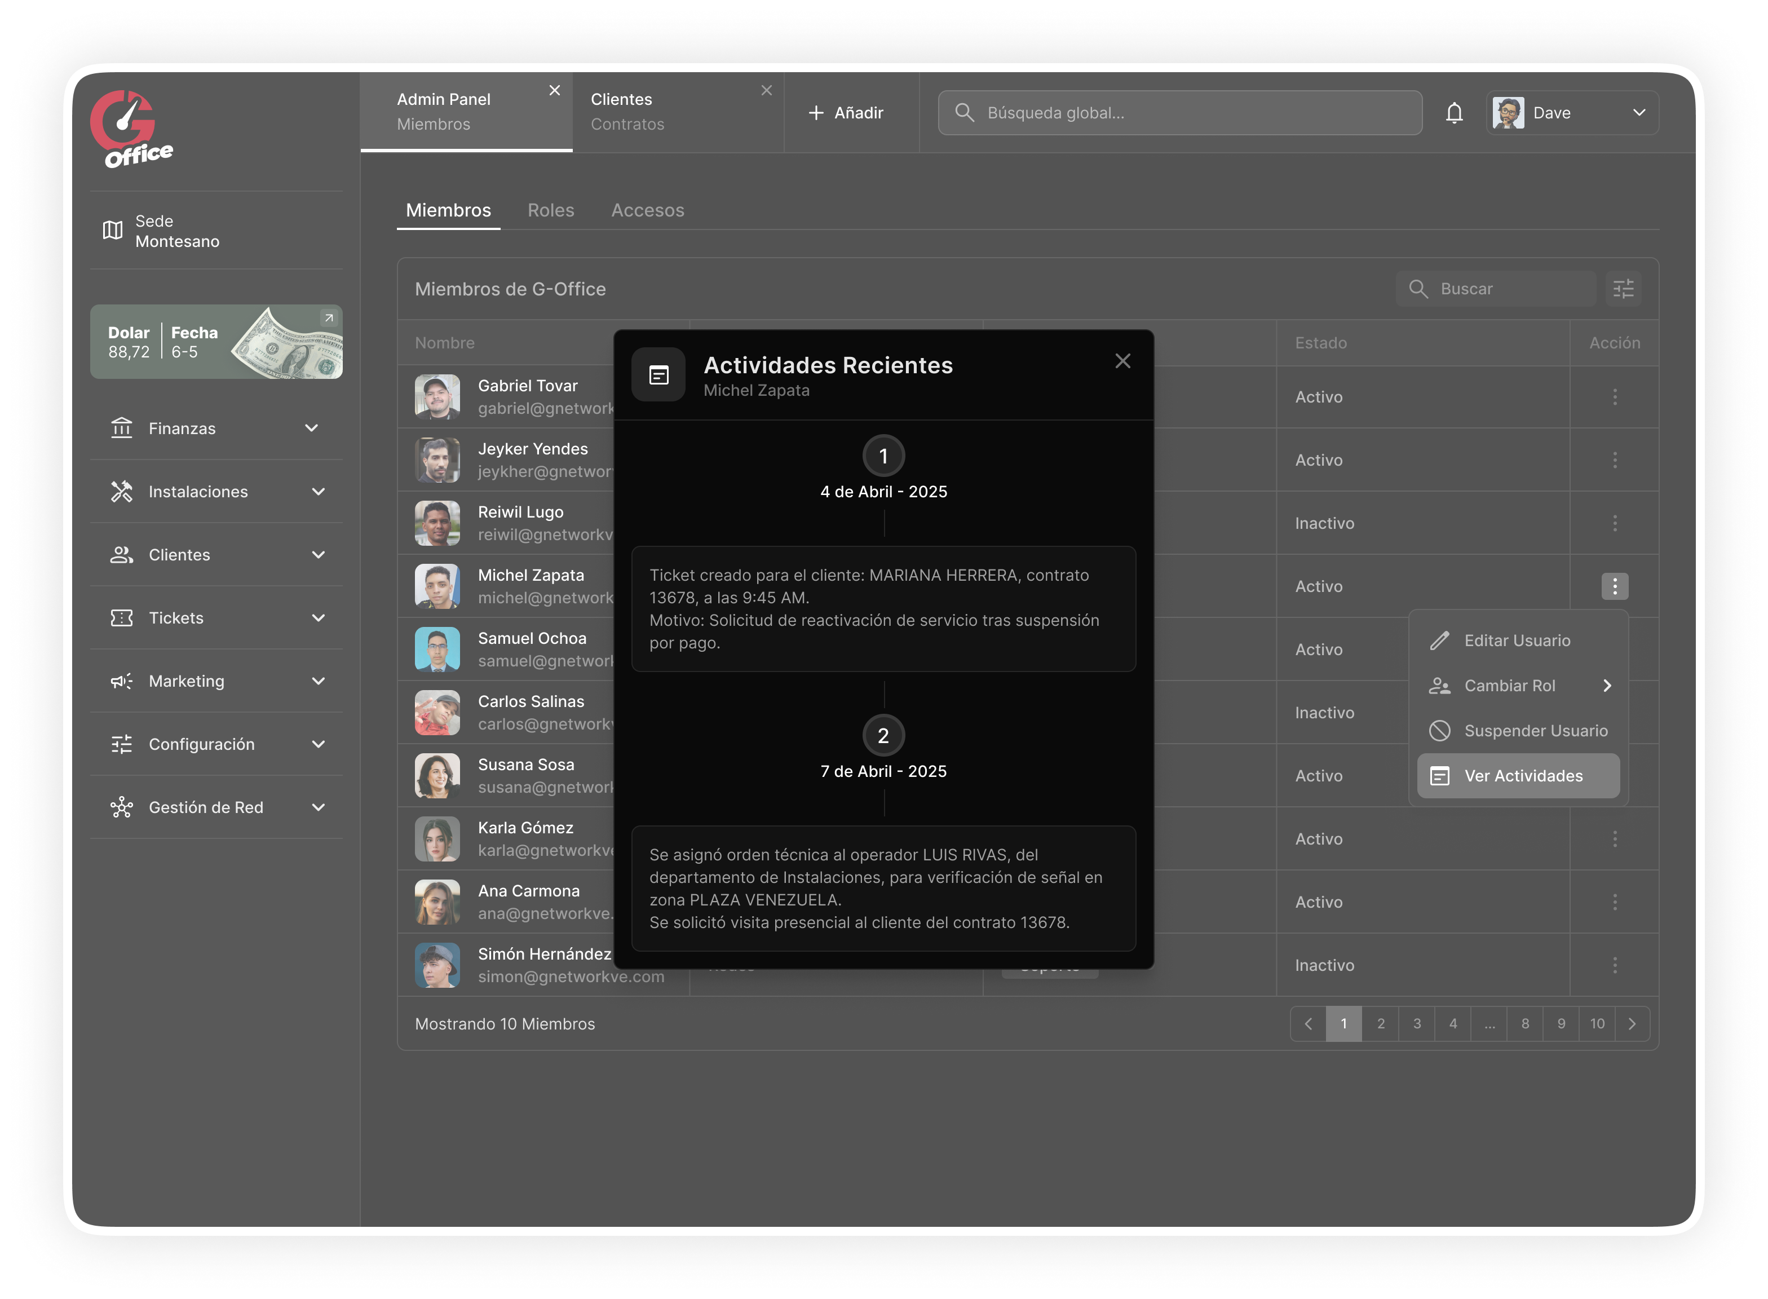Open the Dolar rate card arrow
This screenshot has width=1768, height=1299.
(329, 317)
